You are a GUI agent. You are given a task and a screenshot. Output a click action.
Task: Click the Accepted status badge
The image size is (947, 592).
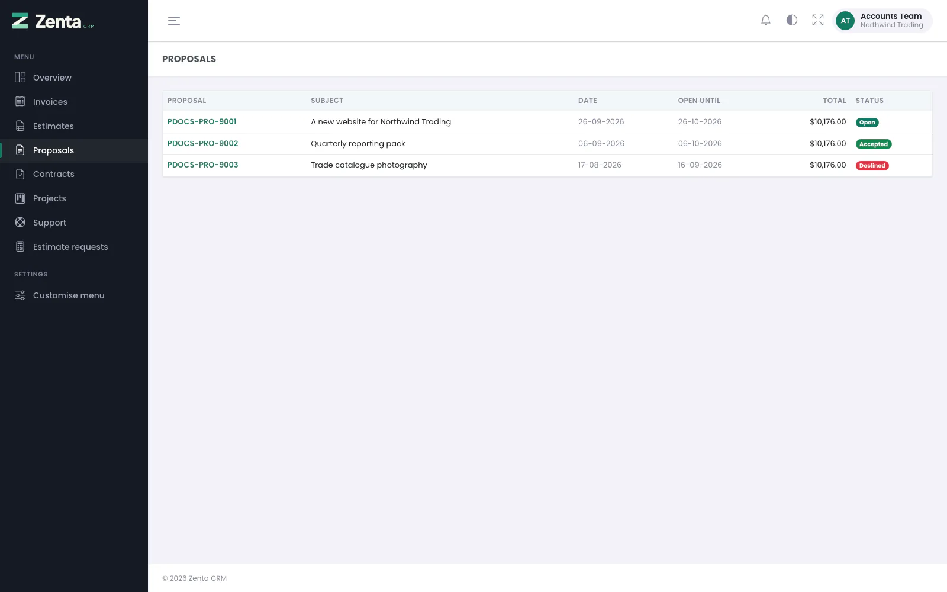874,144
